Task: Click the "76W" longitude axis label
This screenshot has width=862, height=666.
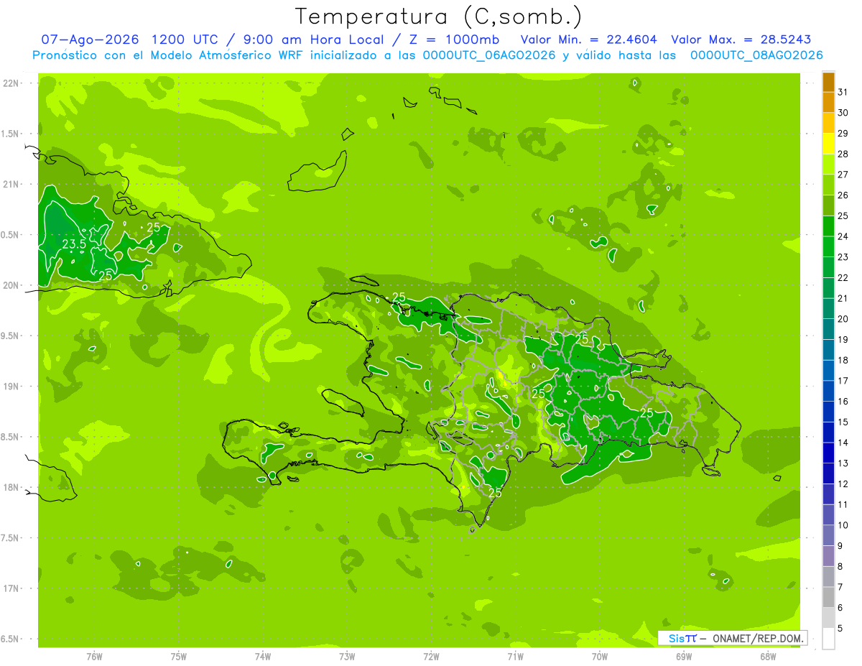Action: click(94, 657)
